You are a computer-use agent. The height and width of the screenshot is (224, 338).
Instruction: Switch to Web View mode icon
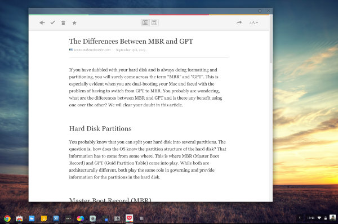tap(154, 23)
